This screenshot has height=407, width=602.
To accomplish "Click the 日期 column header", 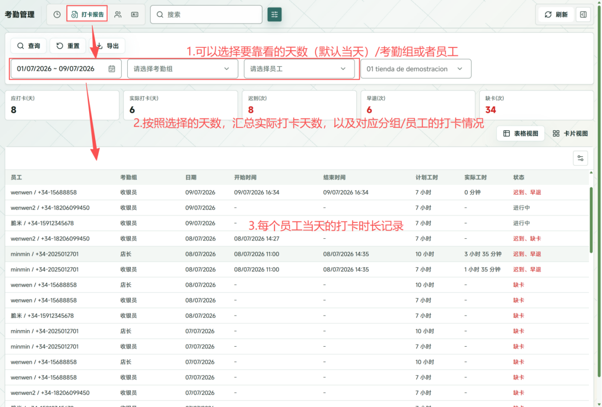I will point(191,178).
